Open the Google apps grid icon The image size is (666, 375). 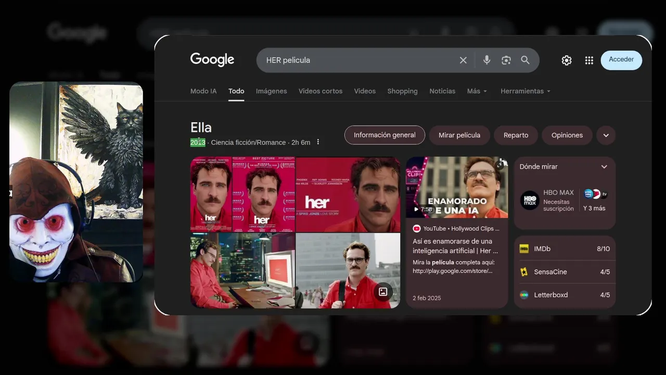[589, 60]
